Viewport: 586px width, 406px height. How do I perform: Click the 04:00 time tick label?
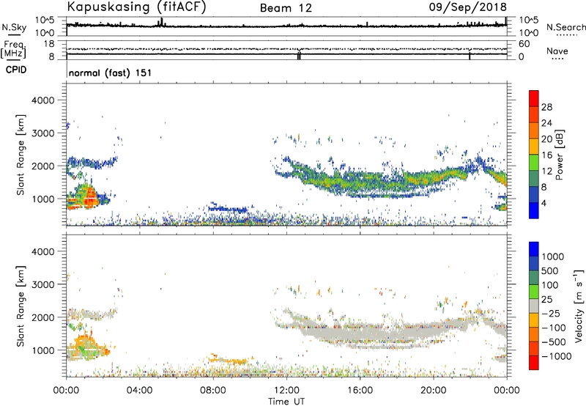point(139,391)
